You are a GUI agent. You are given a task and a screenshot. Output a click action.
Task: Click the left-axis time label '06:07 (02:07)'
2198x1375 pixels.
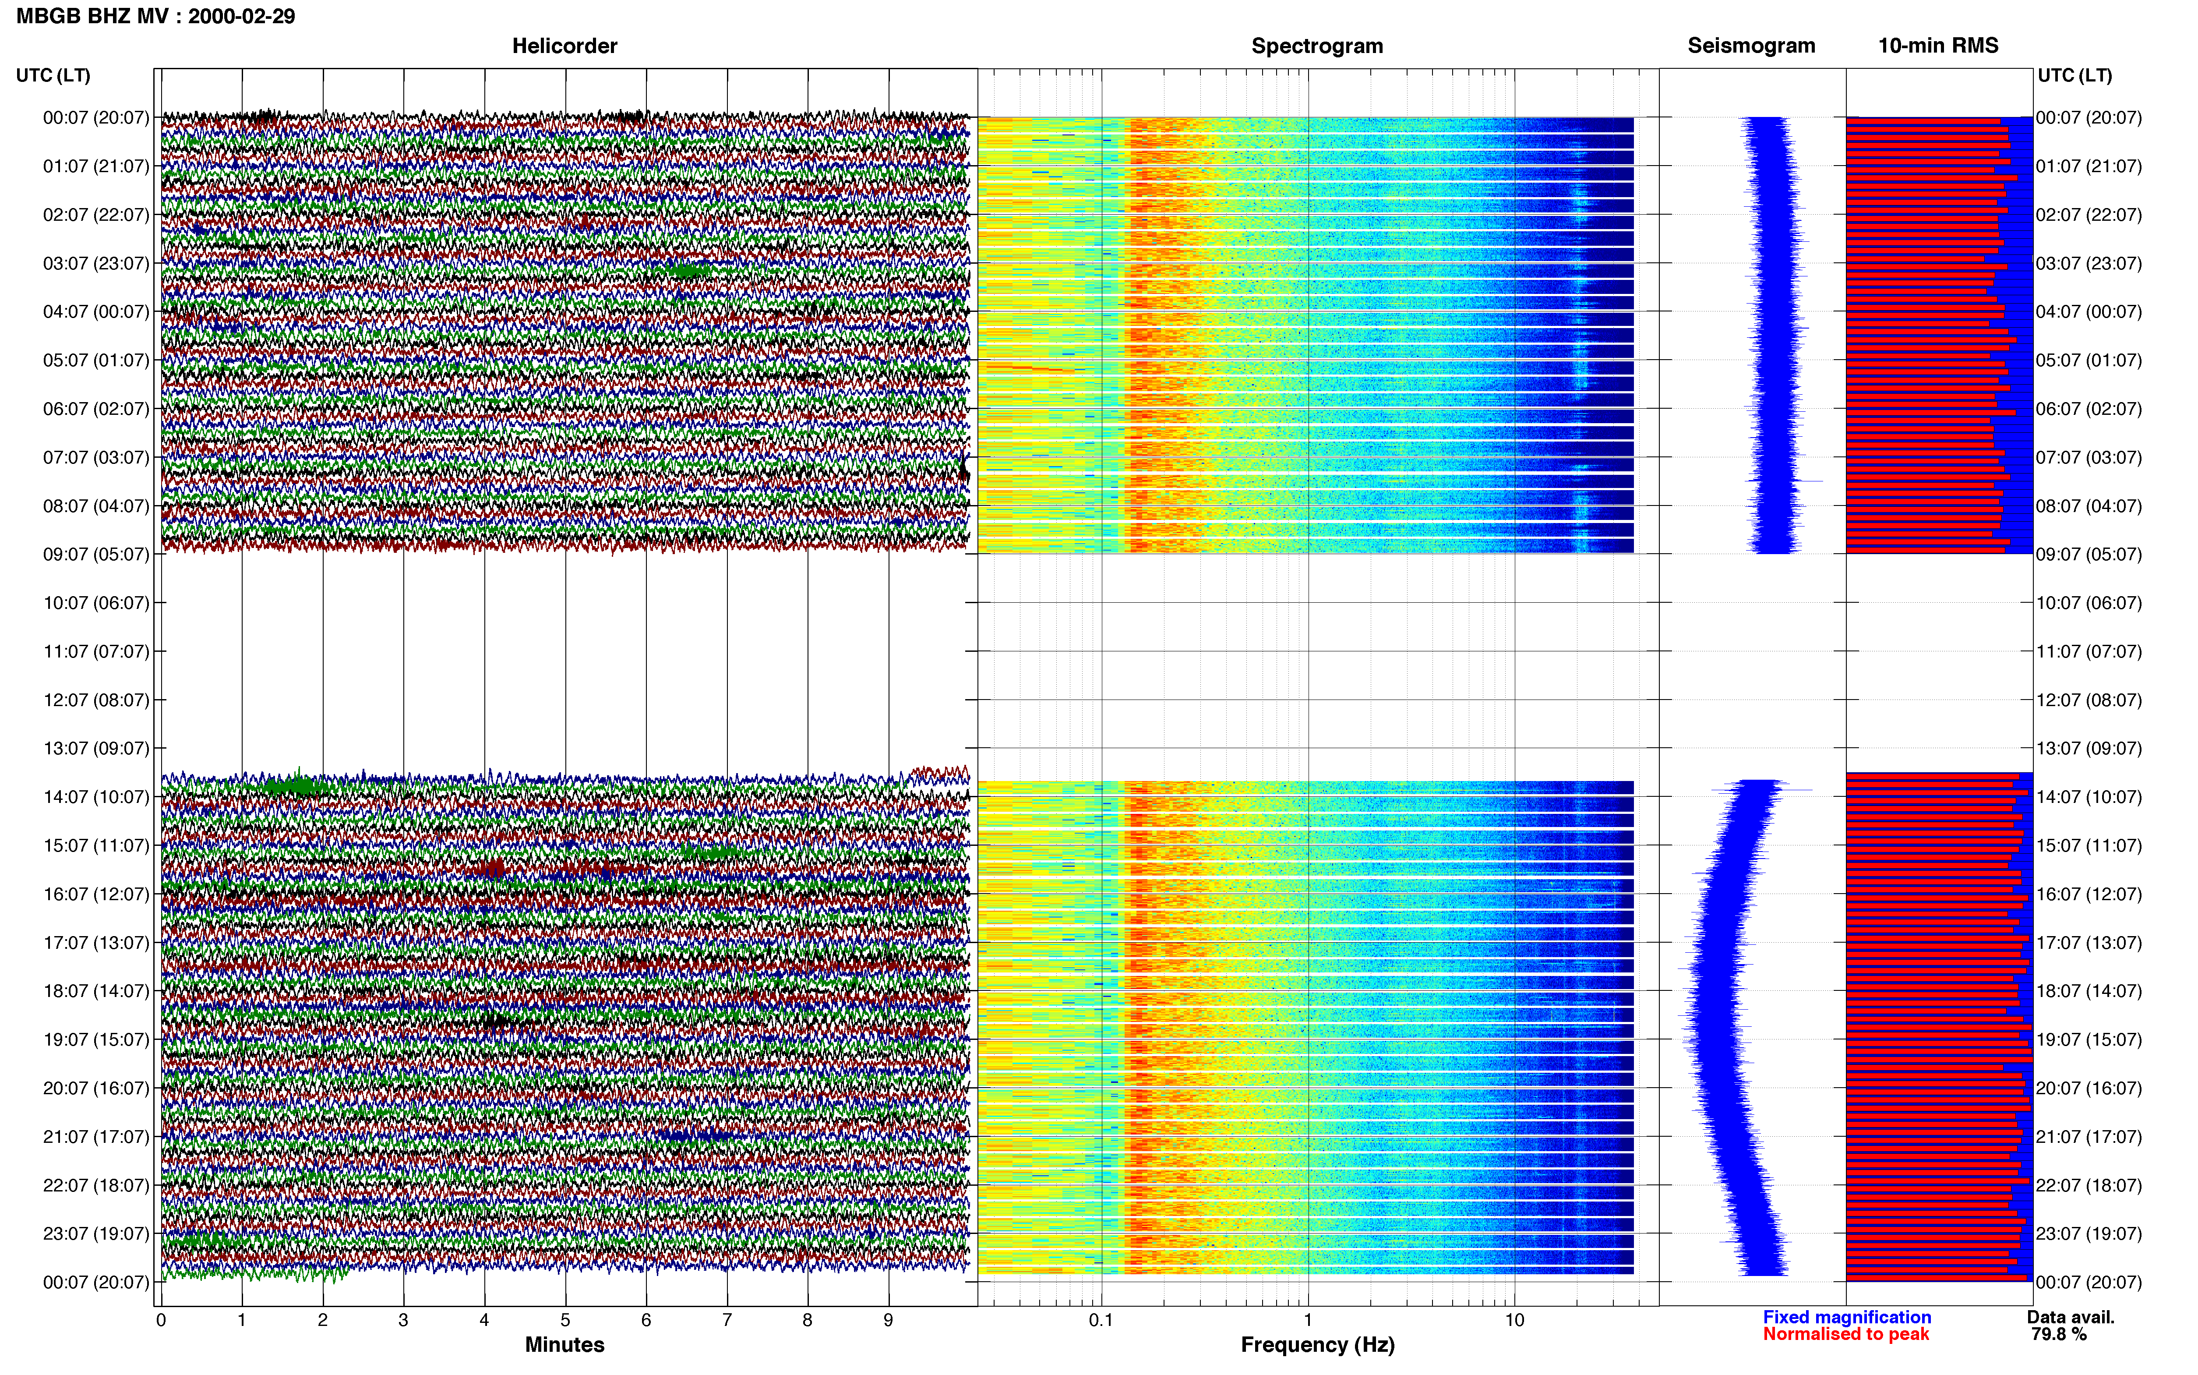coord(96,408)
